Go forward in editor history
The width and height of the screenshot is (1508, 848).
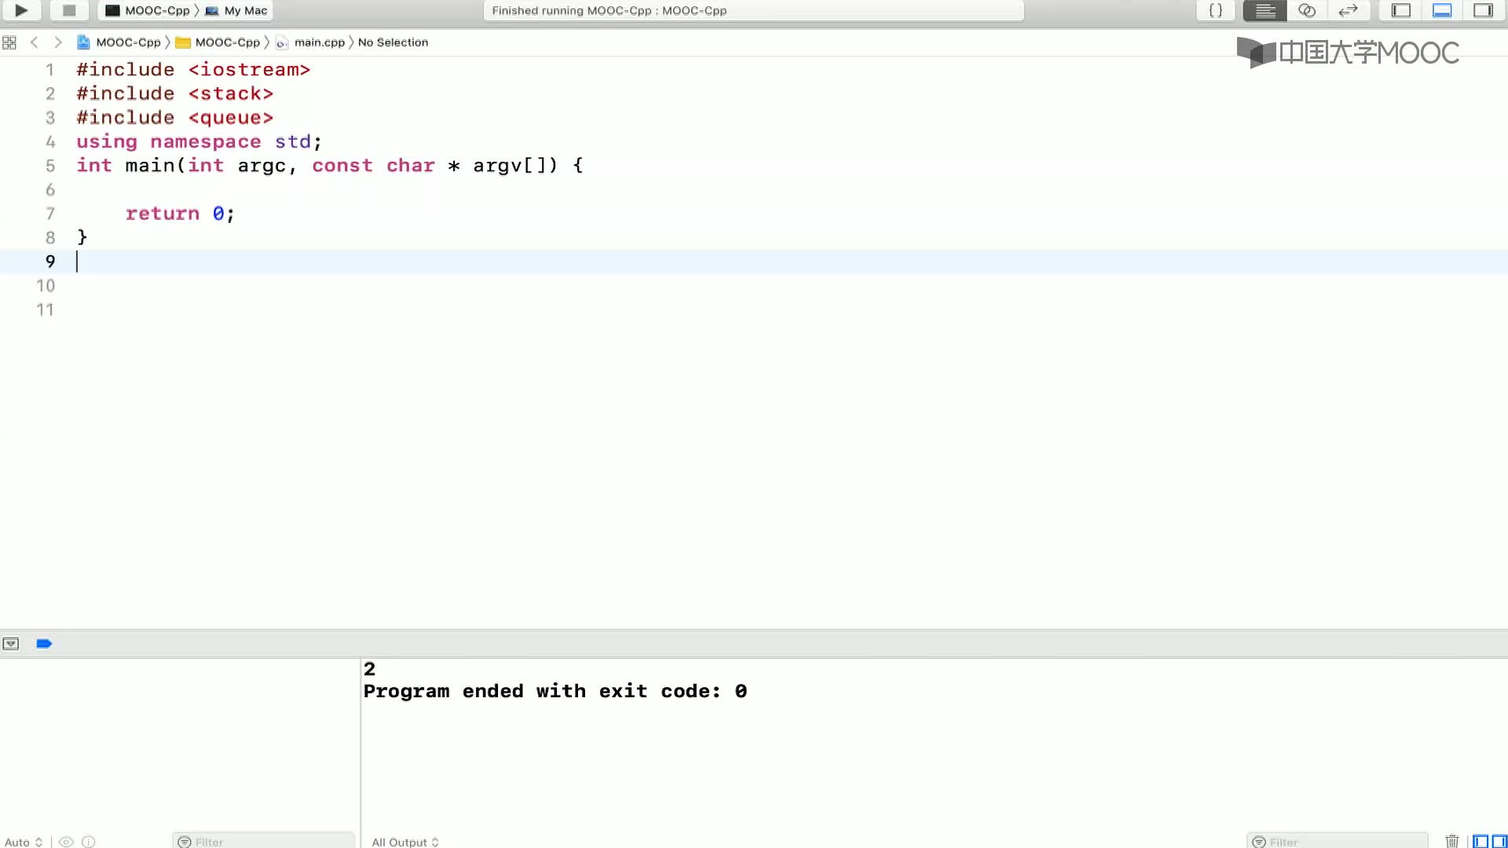(x=57, y=42)
